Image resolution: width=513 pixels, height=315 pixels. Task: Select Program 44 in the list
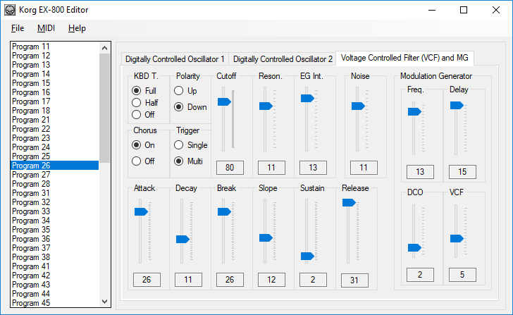[x=55, y=294]
